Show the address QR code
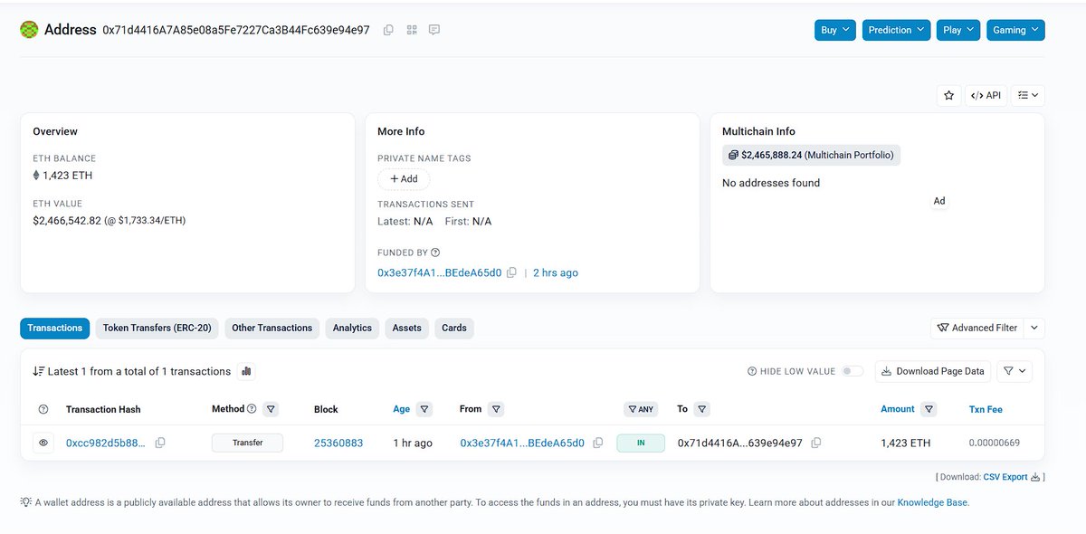This screenshot has width=1086, height=534. [x=412, y=30]
